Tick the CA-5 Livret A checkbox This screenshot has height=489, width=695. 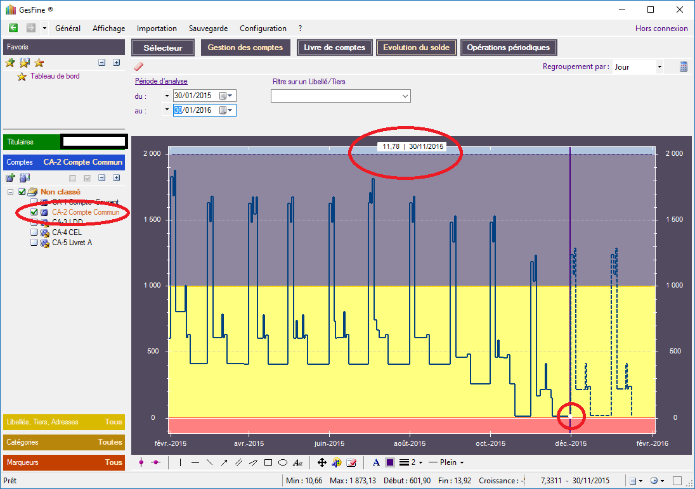click(x=34, y=243)
